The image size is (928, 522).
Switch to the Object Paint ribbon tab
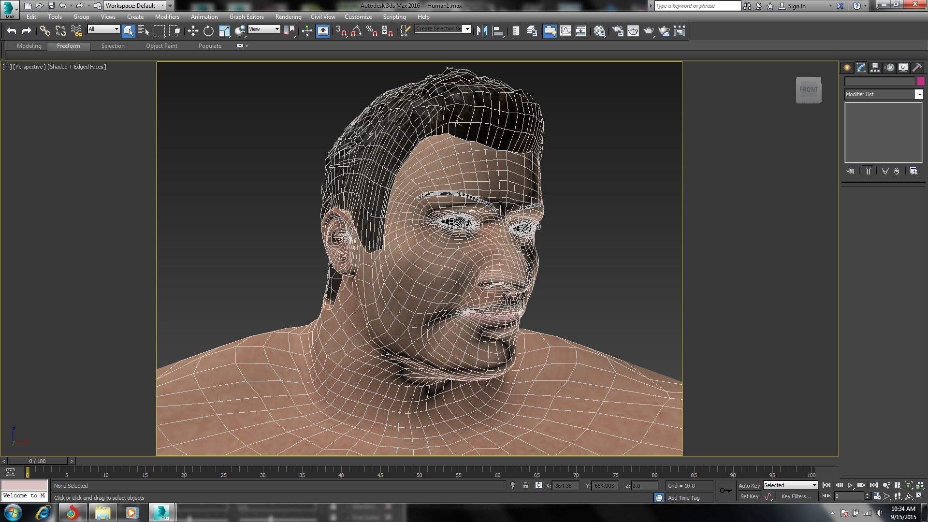(x=161, y=46)
